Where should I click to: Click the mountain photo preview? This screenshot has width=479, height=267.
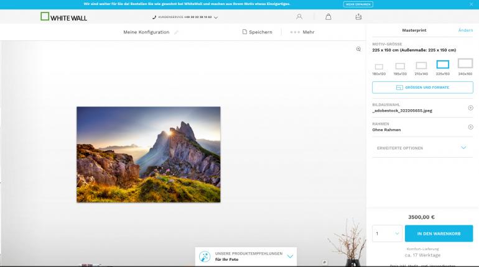pos(149,154)
